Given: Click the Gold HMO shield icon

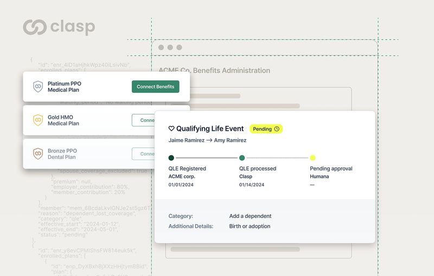Looking at the screenshot, I should click(x=38, y=120).
